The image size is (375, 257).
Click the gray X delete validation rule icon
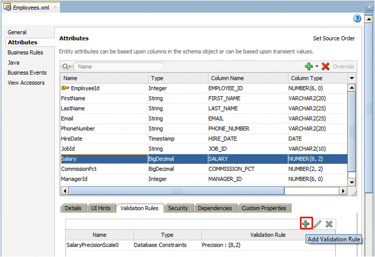[x=329, y=224]
